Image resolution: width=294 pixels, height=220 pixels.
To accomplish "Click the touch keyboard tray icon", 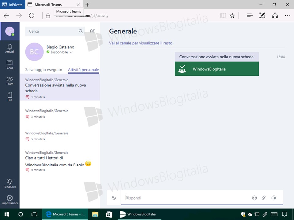I will 274,214.
